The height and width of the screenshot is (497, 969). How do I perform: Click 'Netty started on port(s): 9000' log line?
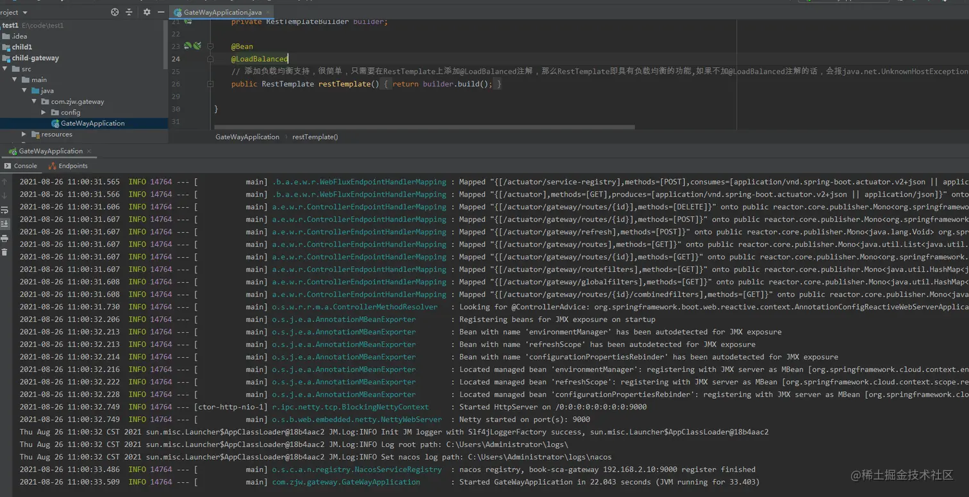click(525, 420)
